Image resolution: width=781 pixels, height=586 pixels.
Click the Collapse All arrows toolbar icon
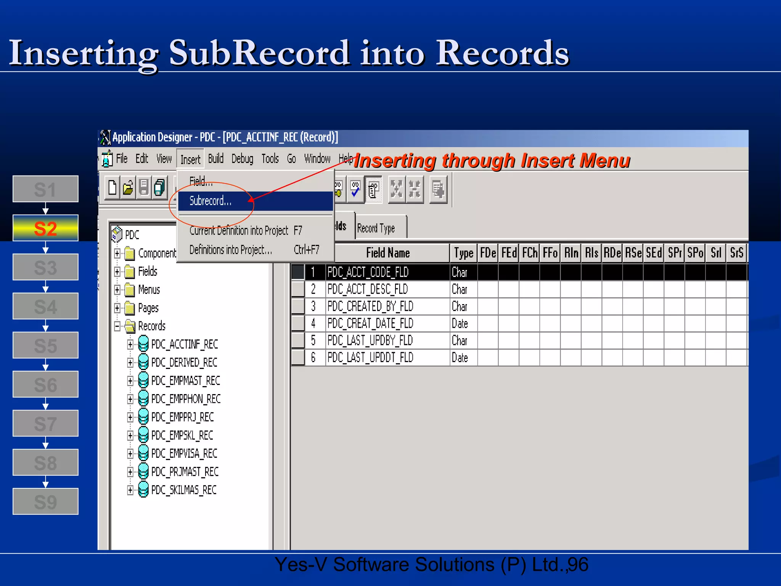click(x=415, y=189)
